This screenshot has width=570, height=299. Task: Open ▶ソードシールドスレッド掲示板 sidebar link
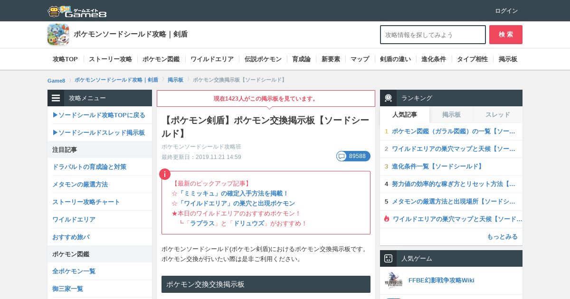point(99,132)
